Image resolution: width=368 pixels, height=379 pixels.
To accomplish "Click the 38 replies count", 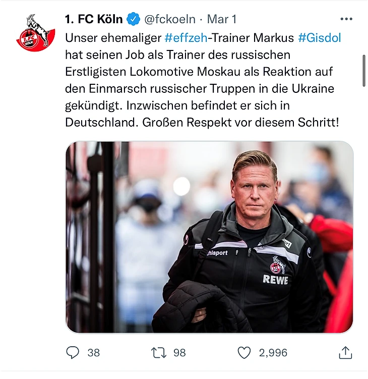I will 93,353.
